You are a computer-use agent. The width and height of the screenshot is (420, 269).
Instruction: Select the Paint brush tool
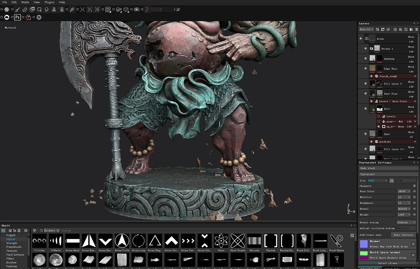tap(17, 10)
